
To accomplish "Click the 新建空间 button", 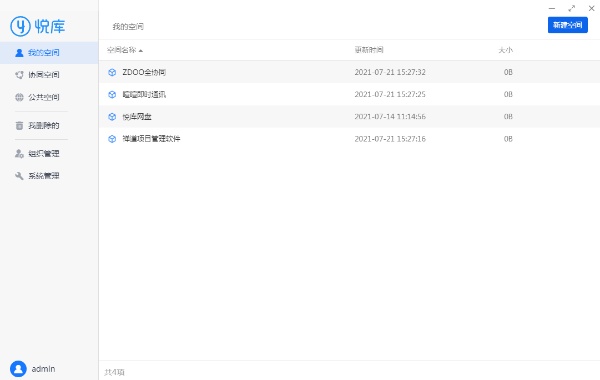I will [567, 25].
